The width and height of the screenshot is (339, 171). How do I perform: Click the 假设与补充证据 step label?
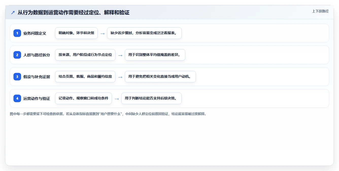tap(37, 77)
